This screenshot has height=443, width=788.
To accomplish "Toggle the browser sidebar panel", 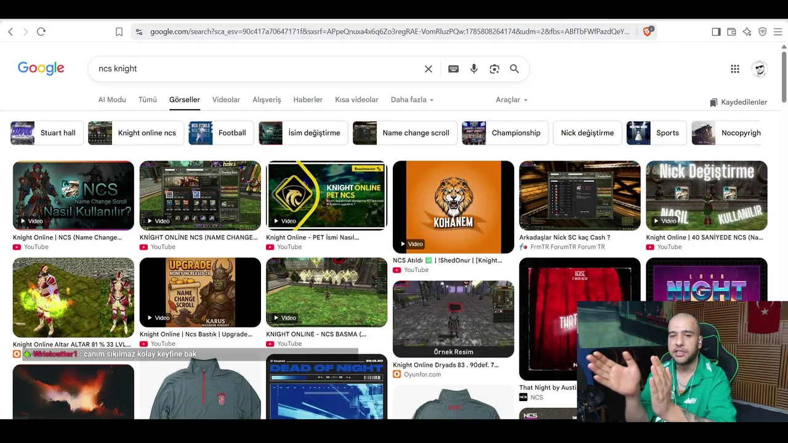I will pyautogui.click(x=716, y=31).
